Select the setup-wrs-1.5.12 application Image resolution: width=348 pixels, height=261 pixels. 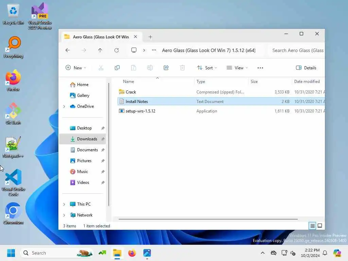(x=221, y=111)
